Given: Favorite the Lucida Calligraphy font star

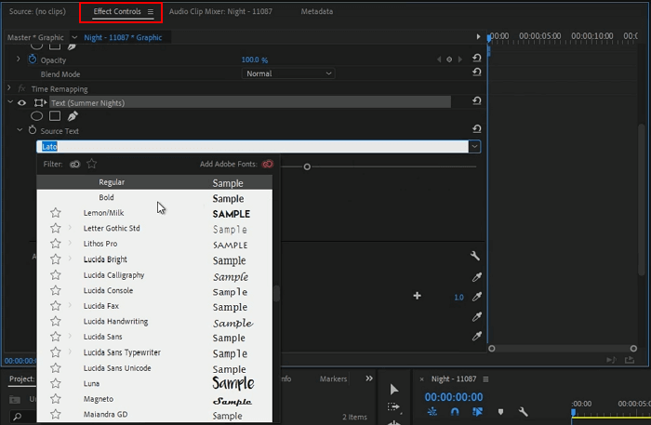Looking at the screenshot, I should pos(56,274).
